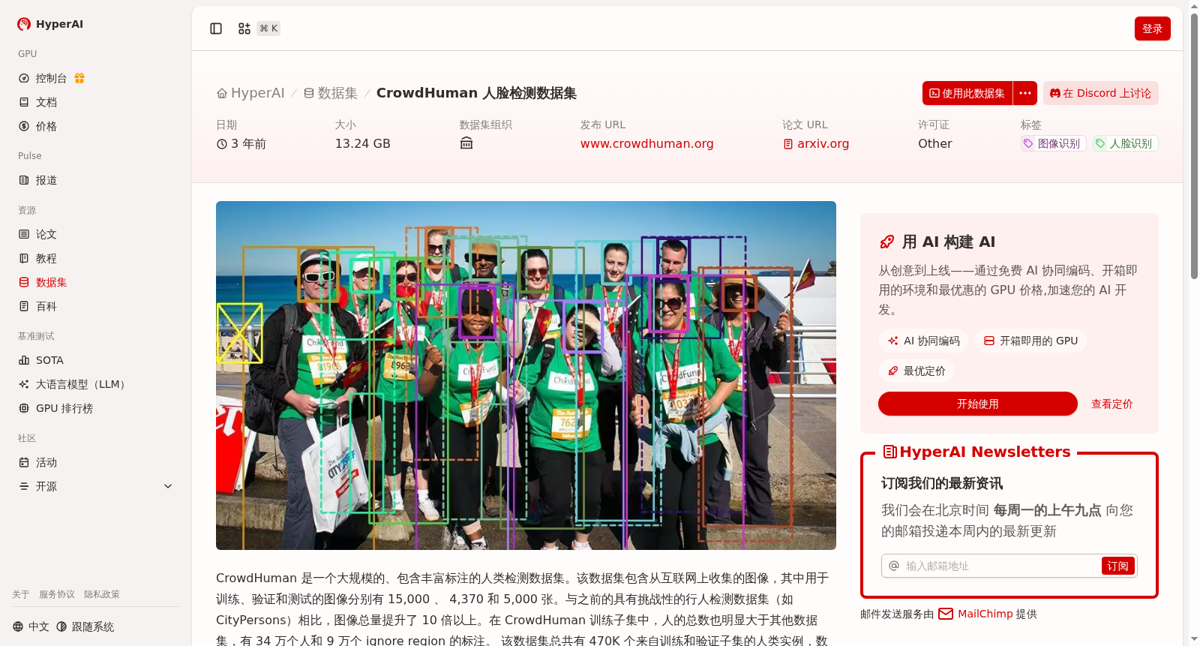Open the three-dots more options dropdown
1200x646 pixels.
(x=1025, y=93)
